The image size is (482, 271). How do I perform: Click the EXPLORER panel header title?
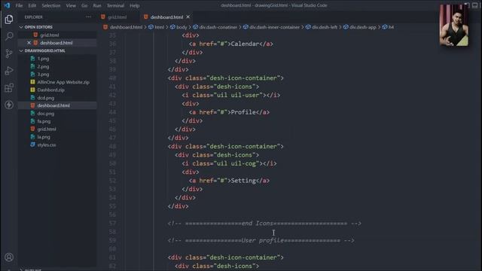(33, 17)
